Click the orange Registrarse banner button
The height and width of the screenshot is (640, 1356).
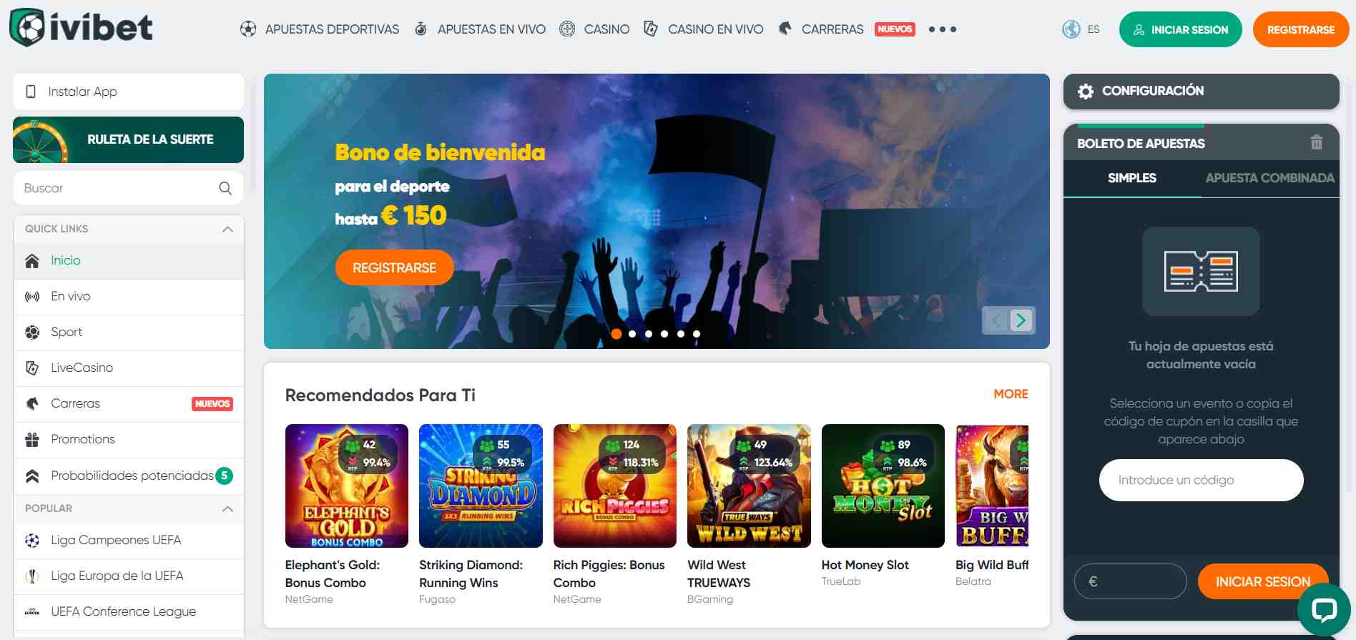pos(394,267)
